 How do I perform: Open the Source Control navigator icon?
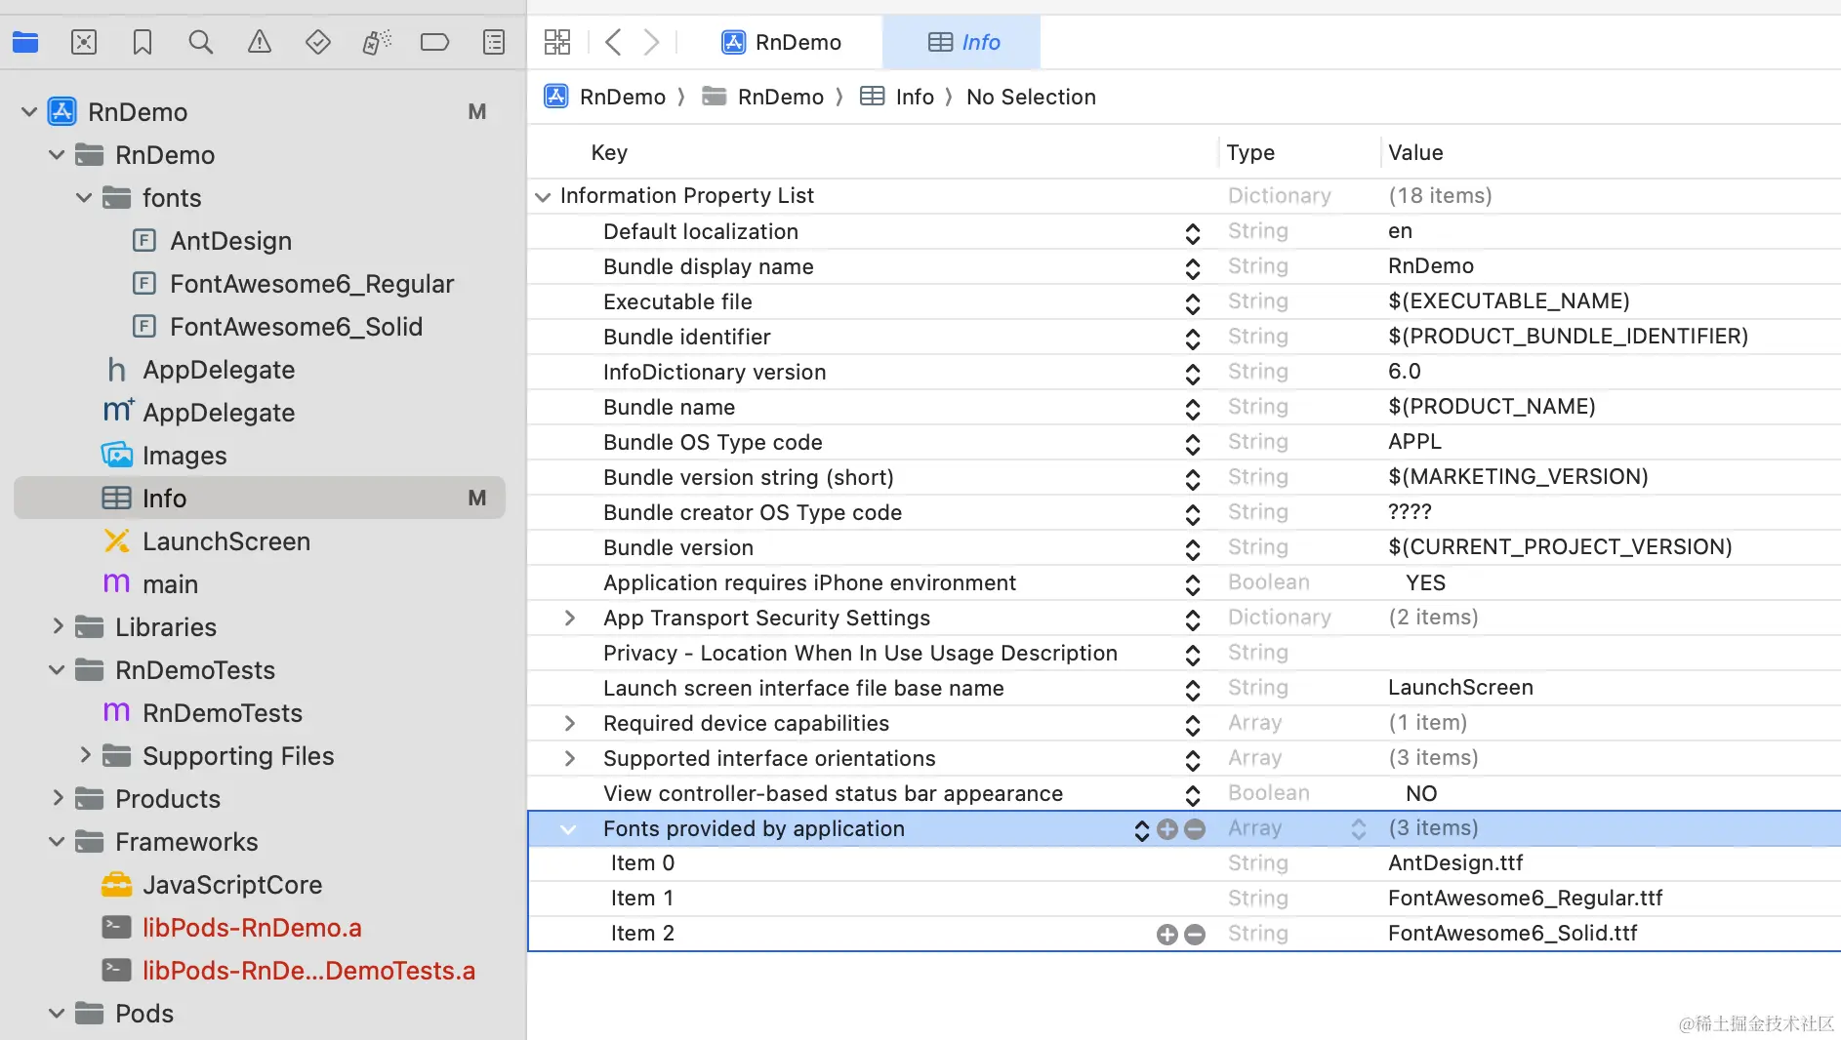tap(84, 42)
